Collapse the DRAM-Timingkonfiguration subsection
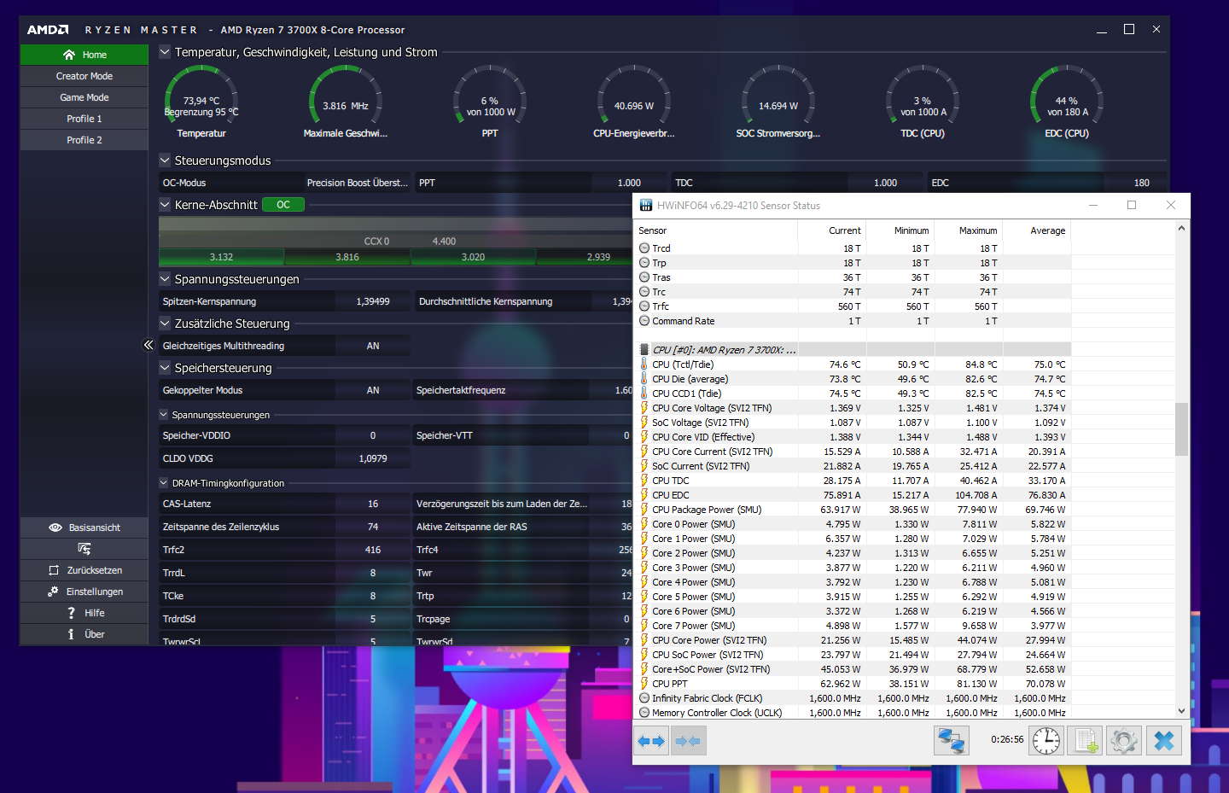Screen dimensions: 1229x793 coord(164,482)
